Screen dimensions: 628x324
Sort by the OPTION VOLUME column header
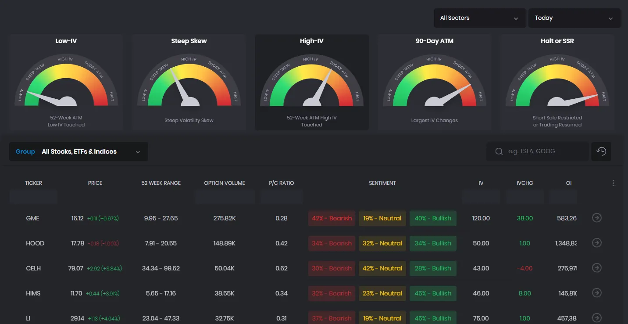click(x=225, y=183)
